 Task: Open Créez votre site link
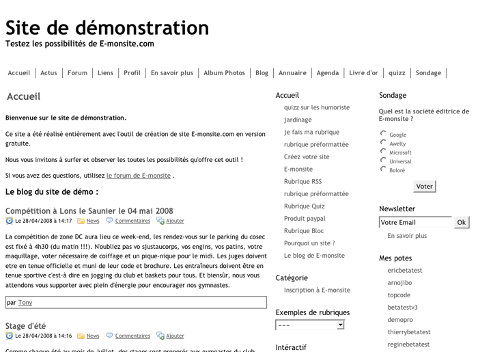(x=307, y=157)
